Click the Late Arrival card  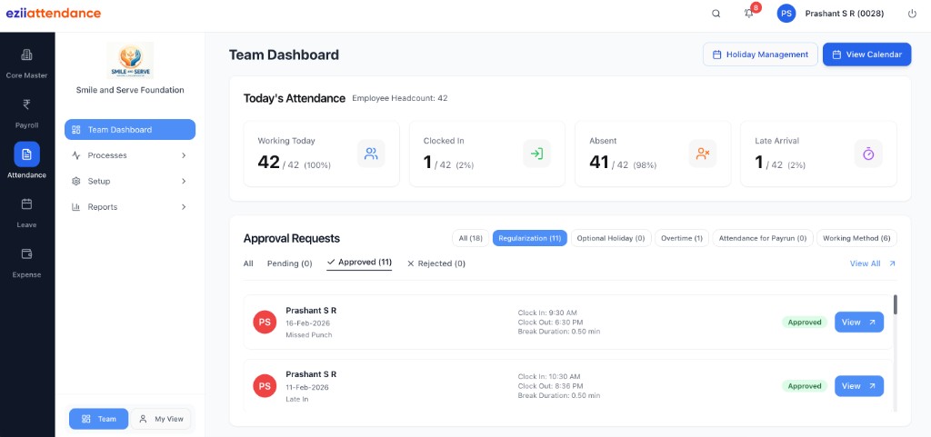click(x=819, y=154)
